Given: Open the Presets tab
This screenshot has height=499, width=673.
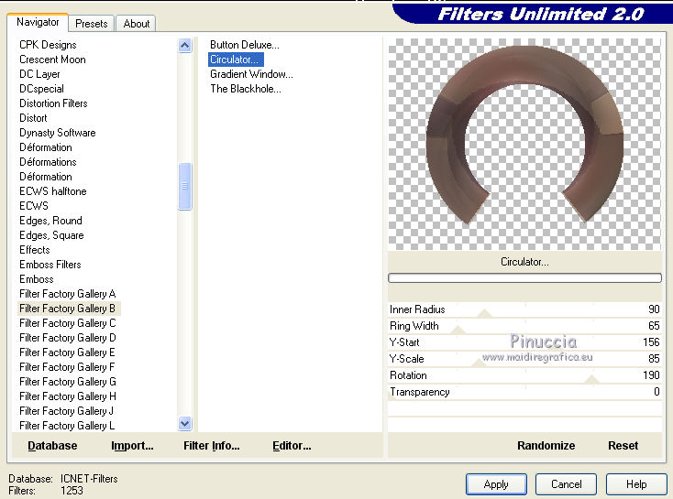Looking at the screenshot, I should (x=92, y=24).
